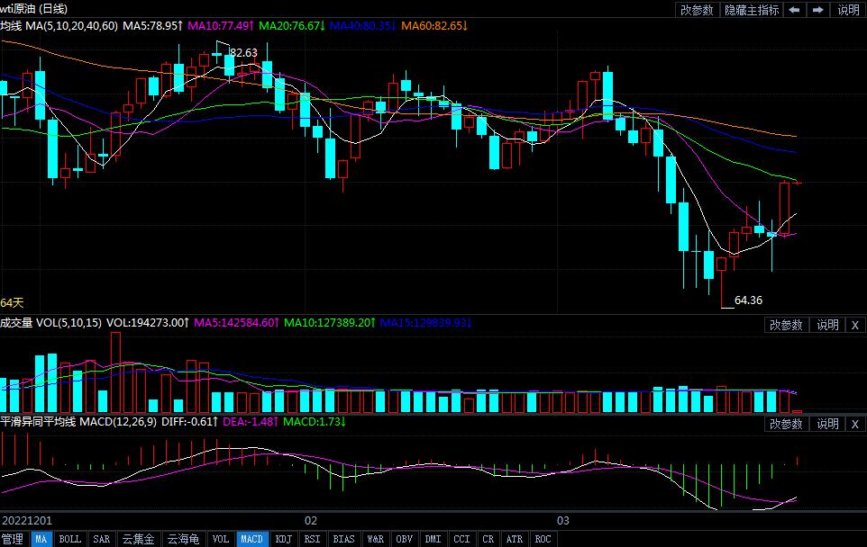
Task: Click 改参数 in the main chart header
Action: pyautogui.click(x=697, y=10)
